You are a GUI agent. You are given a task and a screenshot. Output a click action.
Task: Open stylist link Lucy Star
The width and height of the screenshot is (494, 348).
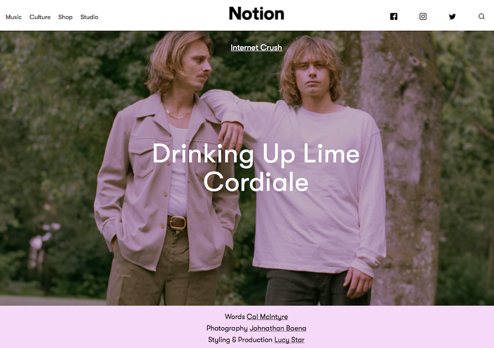coord(289,340)
